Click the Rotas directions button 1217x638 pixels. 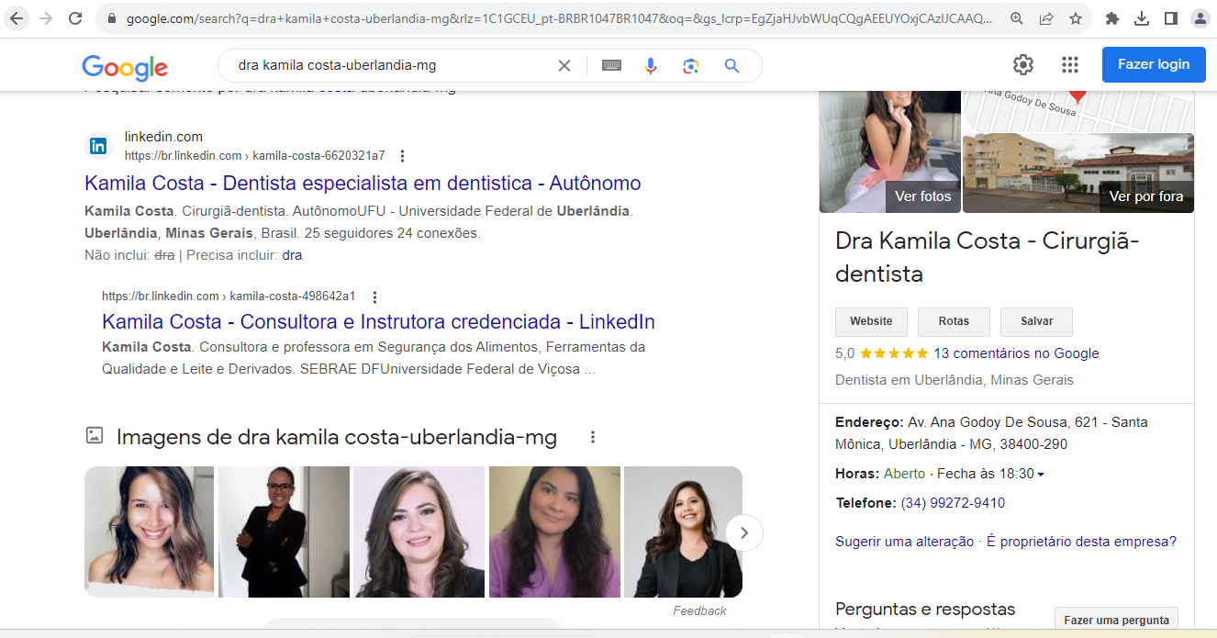(x=954, y=321)
